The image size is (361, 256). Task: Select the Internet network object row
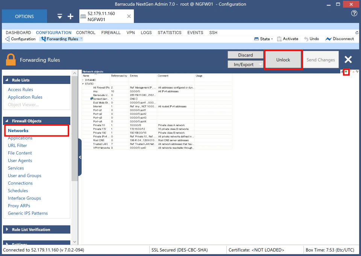[x=157, y=107]
